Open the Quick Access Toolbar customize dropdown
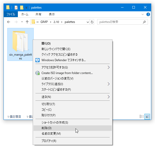Viewport: 155px width, 148px height. tap(26, 8)
